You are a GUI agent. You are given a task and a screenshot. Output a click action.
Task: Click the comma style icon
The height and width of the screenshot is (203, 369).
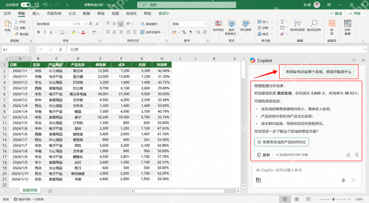coord(190,32)
